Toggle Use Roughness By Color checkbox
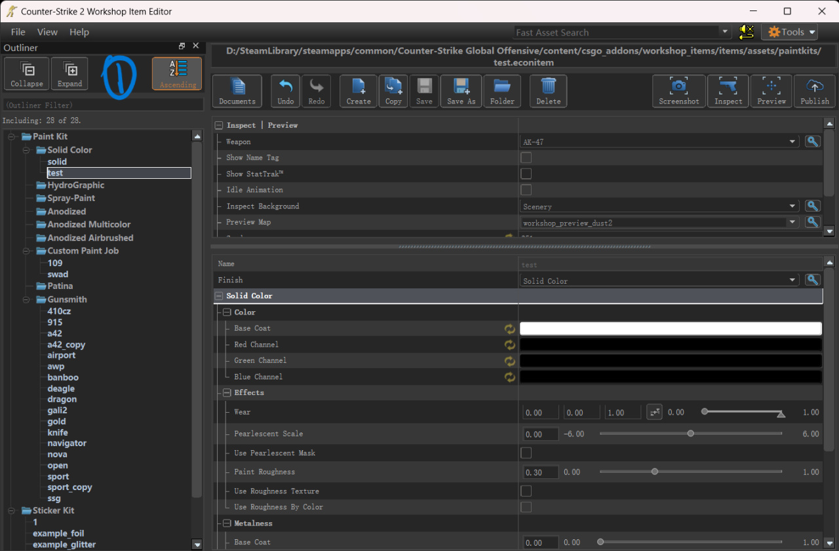 pos(526,507)
